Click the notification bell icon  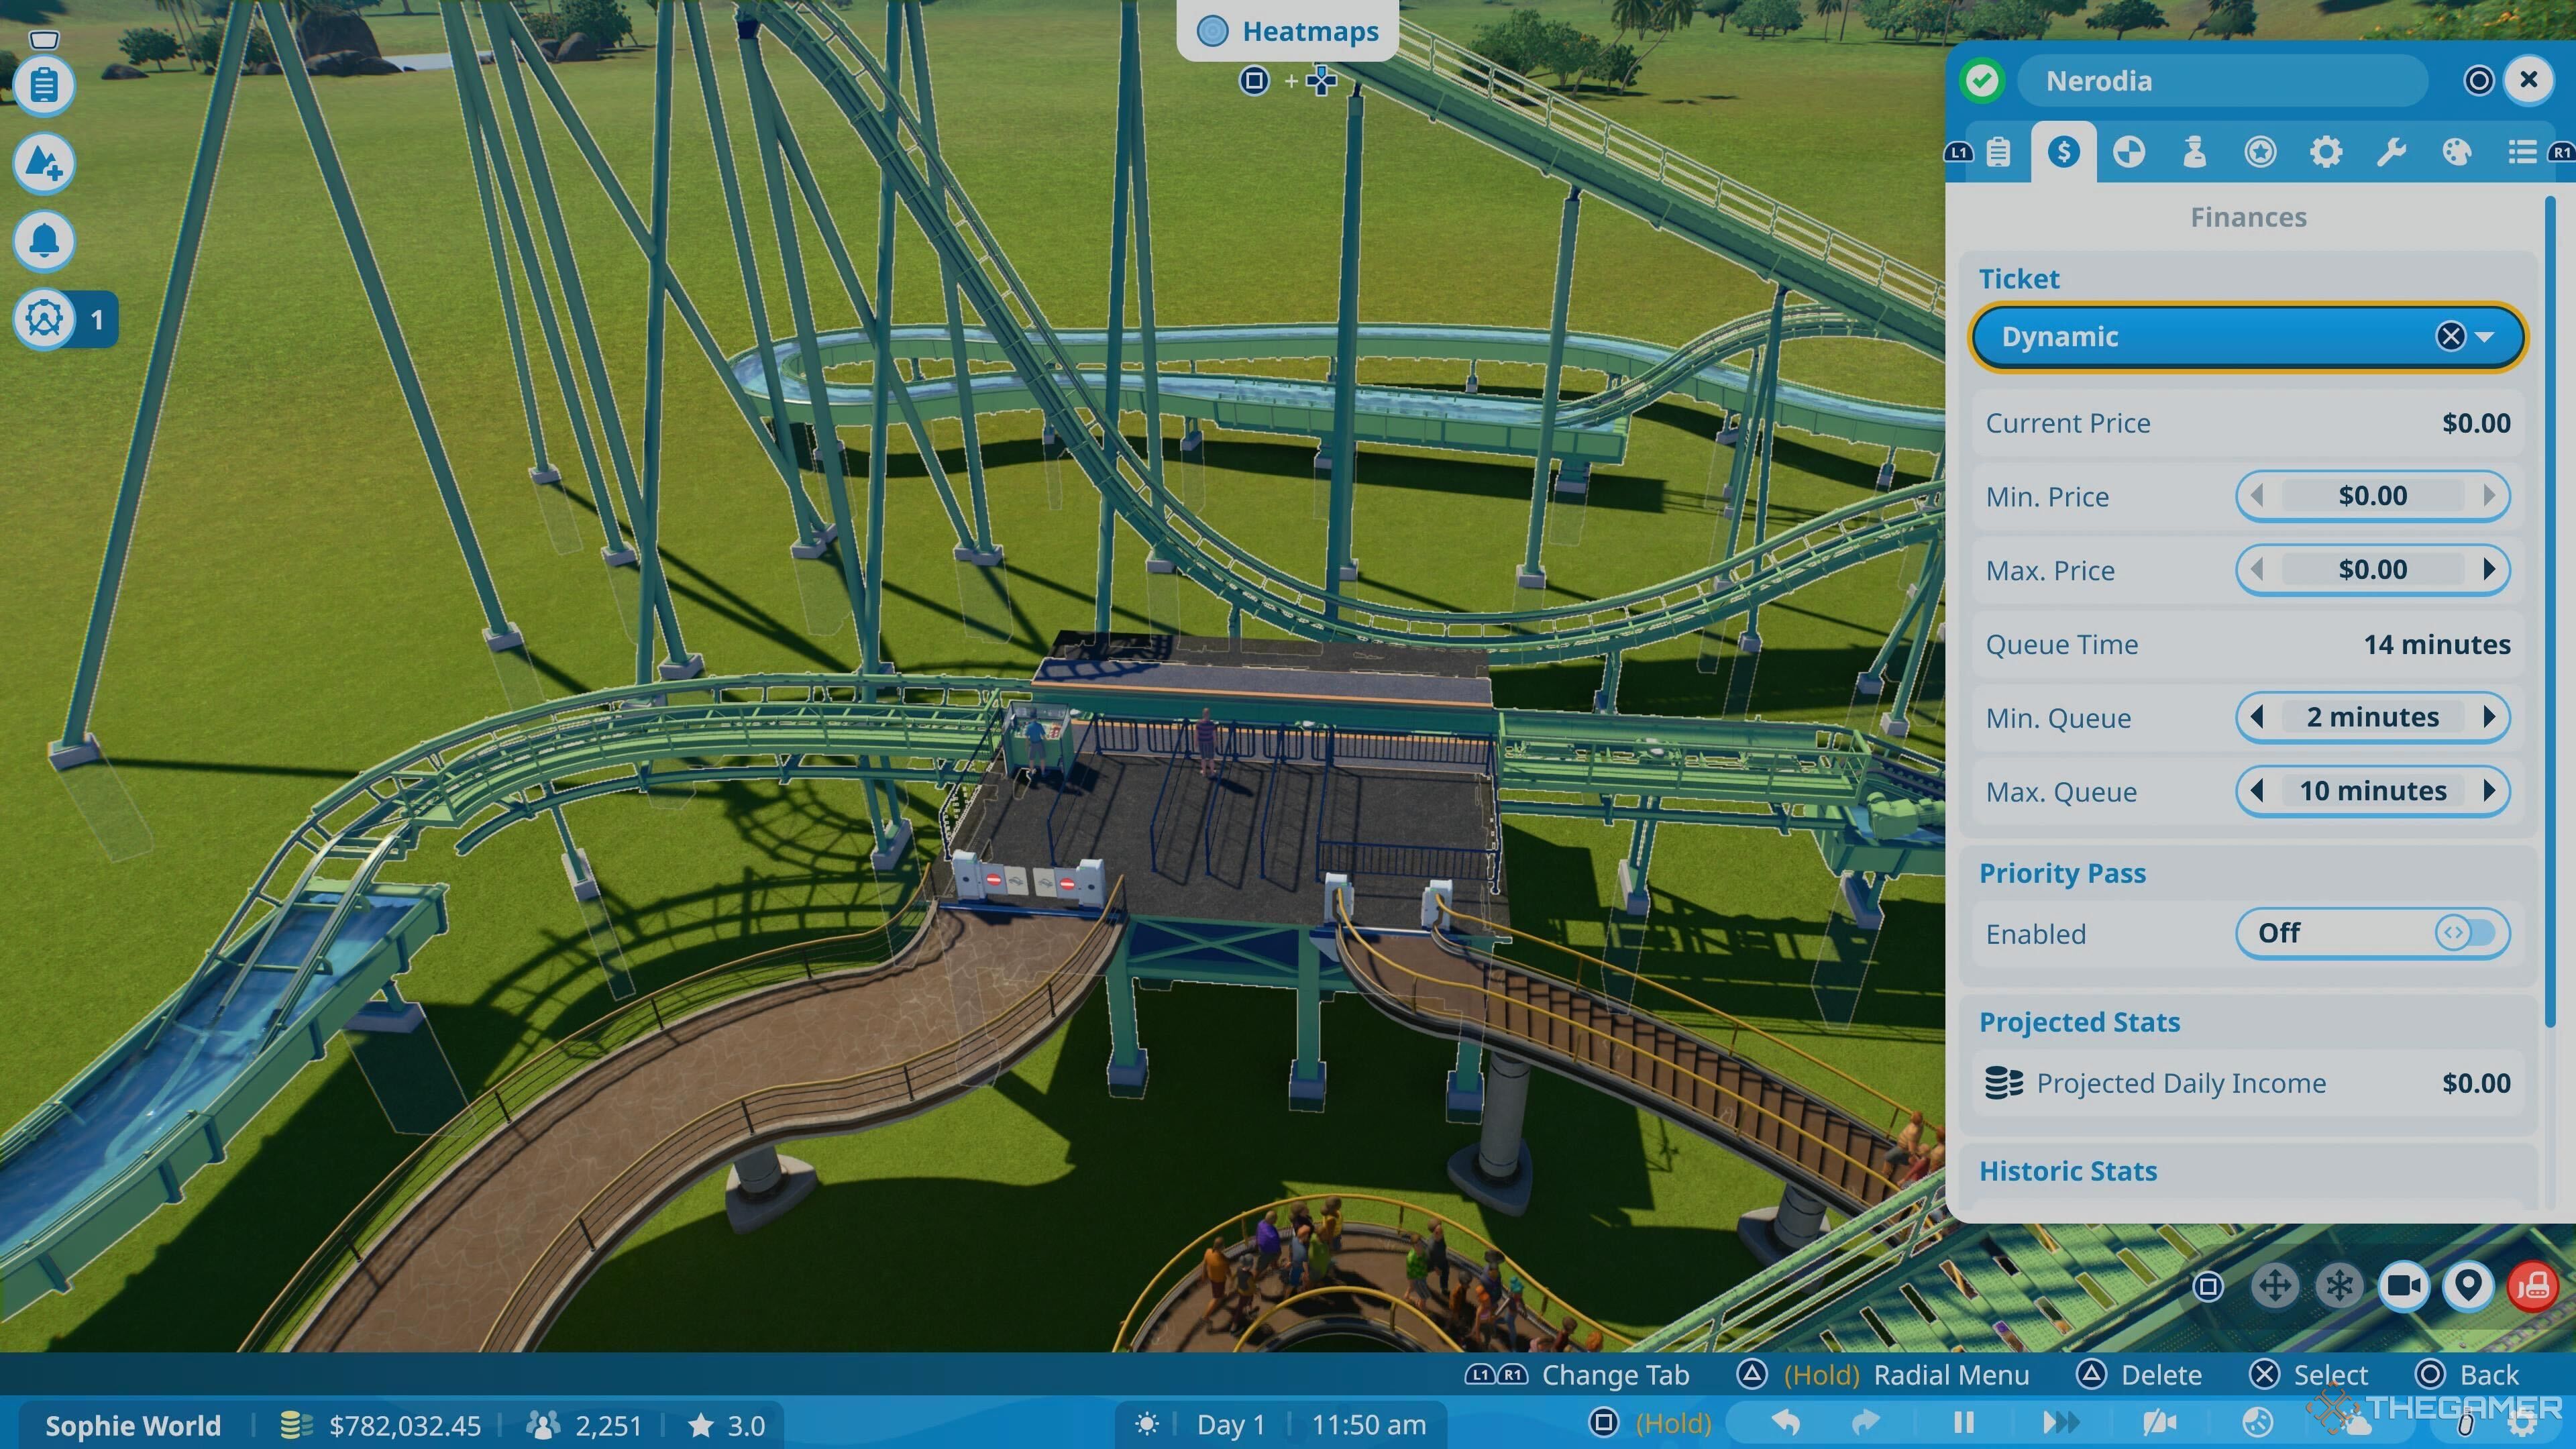pyautogui.click(x=44, y=239)
